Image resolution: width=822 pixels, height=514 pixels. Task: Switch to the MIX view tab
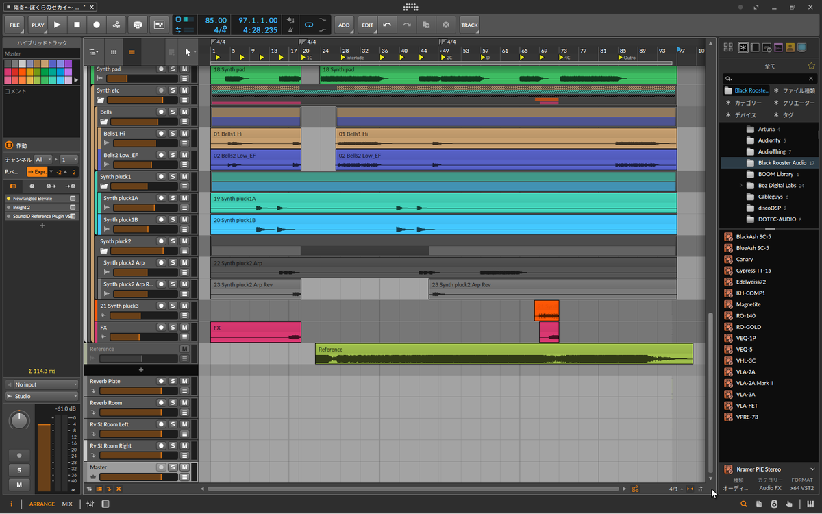pyautogui.click(x=67, y=504)
